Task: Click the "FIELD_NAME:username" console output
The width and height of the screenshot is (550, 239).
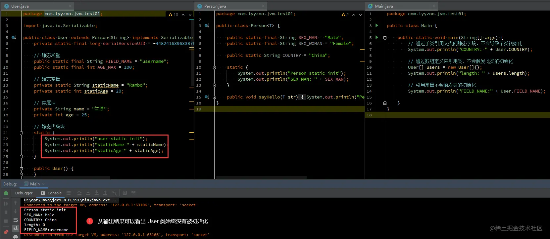Action: click(x=46, y=230)
